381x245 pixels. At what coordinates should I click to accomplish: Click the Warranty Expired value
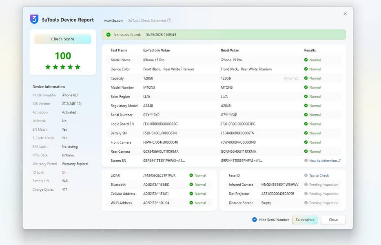(75, 164)
